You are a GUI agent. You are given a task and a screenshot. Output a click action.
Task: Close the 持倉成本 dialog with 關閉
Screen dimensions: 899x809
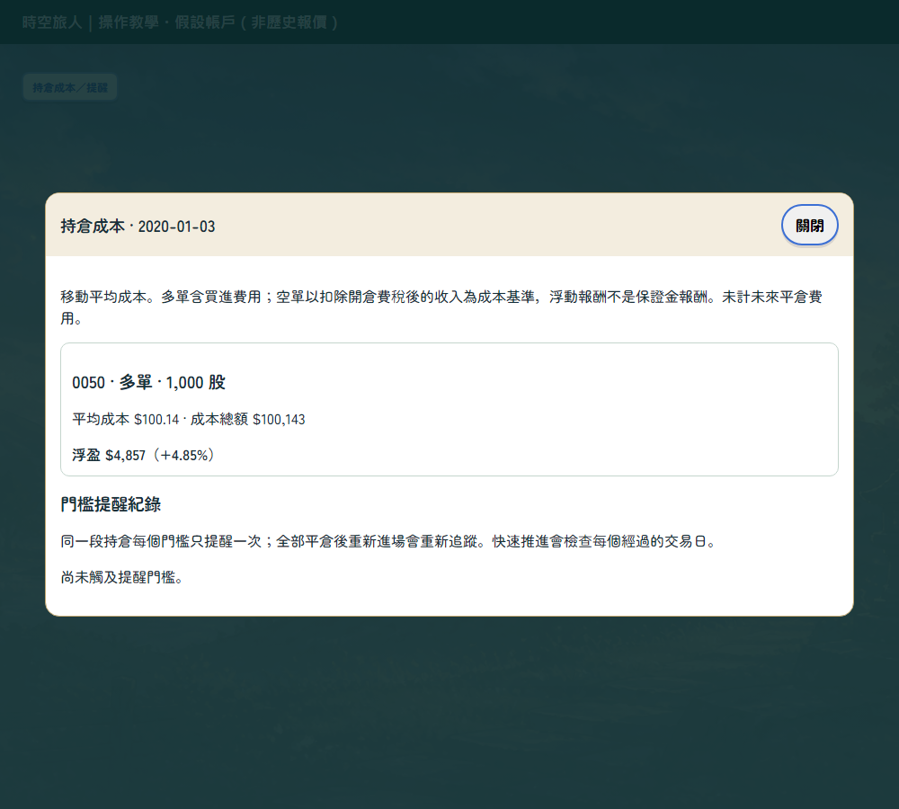click(x=809, y=226)
